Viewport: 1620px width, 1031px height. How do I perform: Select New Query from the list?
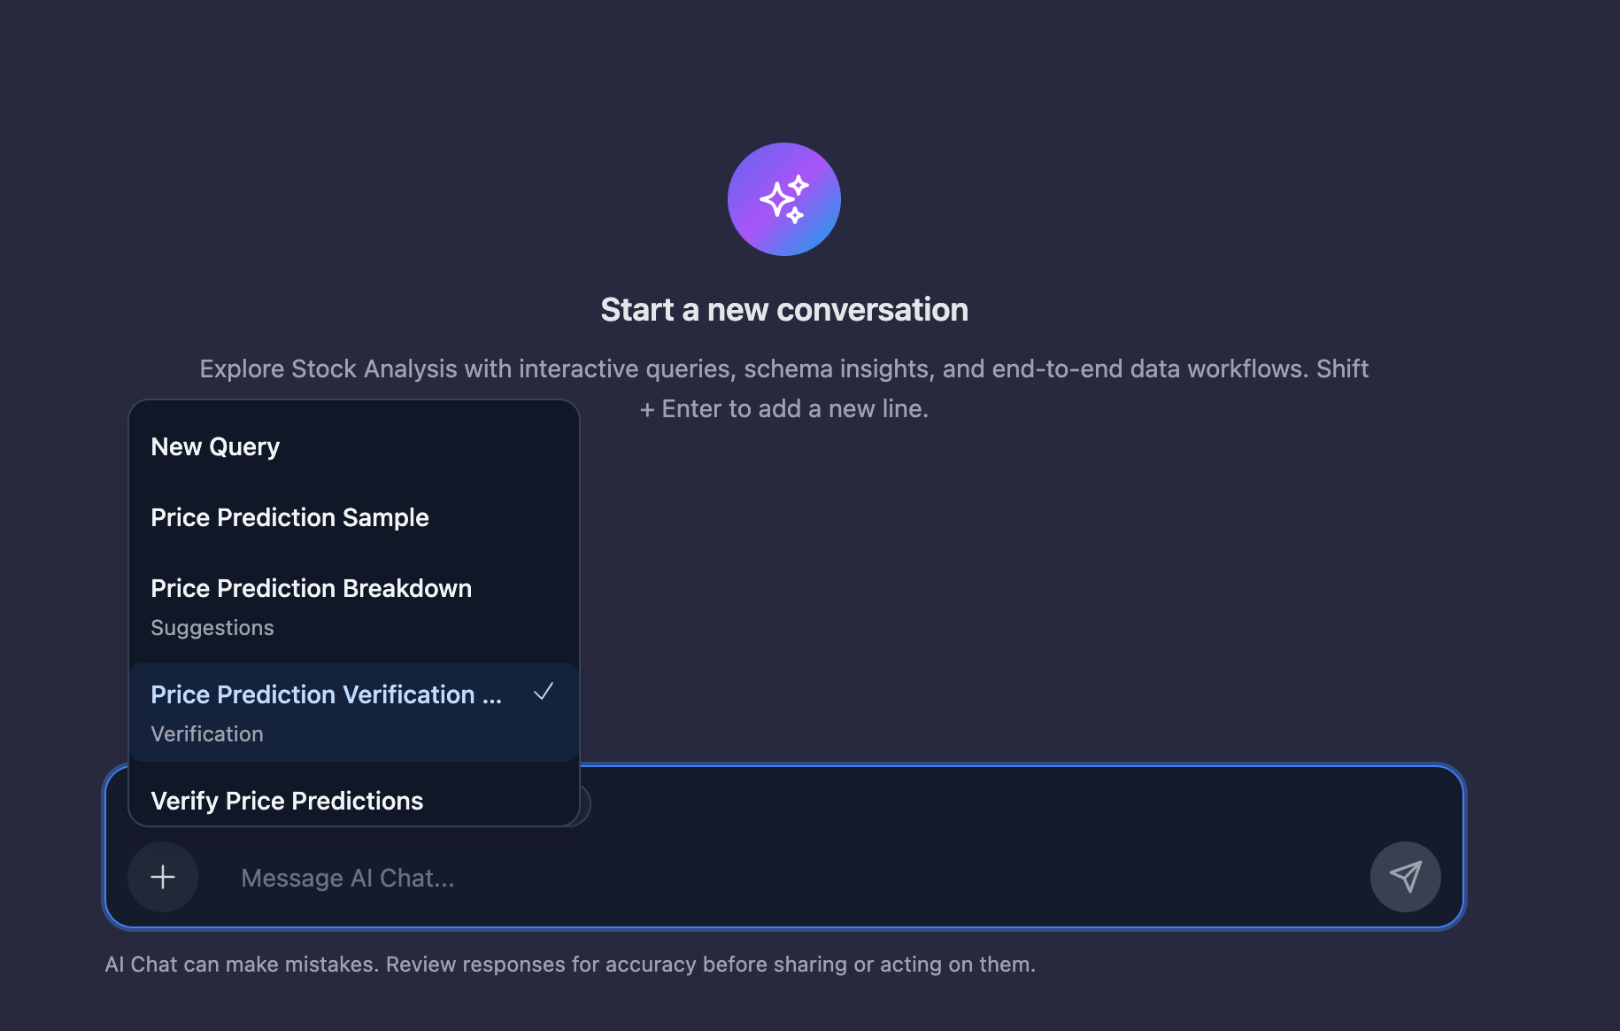pyautogui.click(x=215, y=446)
